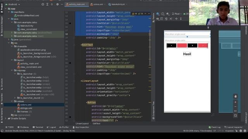This screenshot has width=248, height=139.
Task: Hide the Project panel with minus icon
Action: [x=62, y=4]
